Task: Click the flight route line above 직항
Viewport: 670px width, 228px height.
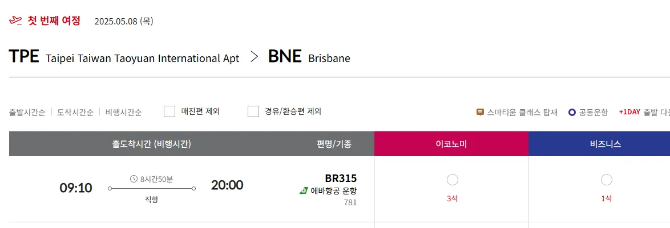Action: click(152, 188)
